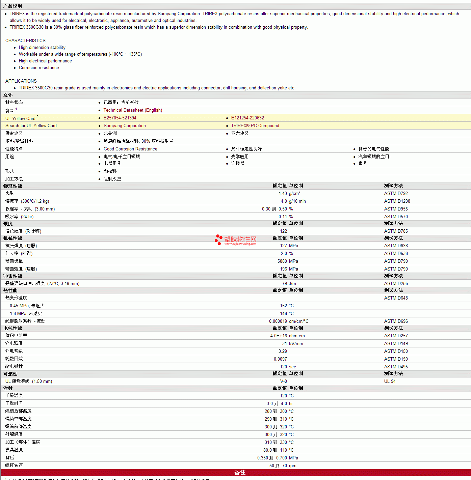Select 螺杆转速 row label

coord(14,466)
